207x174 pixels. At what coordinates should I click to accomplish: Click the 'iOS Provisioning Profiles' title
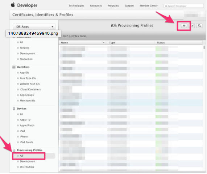click(132, 25)
